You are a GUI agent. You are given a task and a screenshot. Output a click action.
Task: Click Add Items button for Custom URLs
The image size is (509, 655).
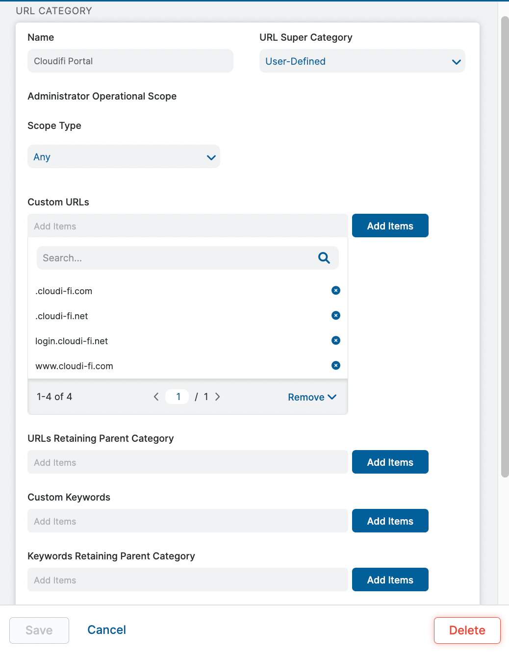click(390, 226)
